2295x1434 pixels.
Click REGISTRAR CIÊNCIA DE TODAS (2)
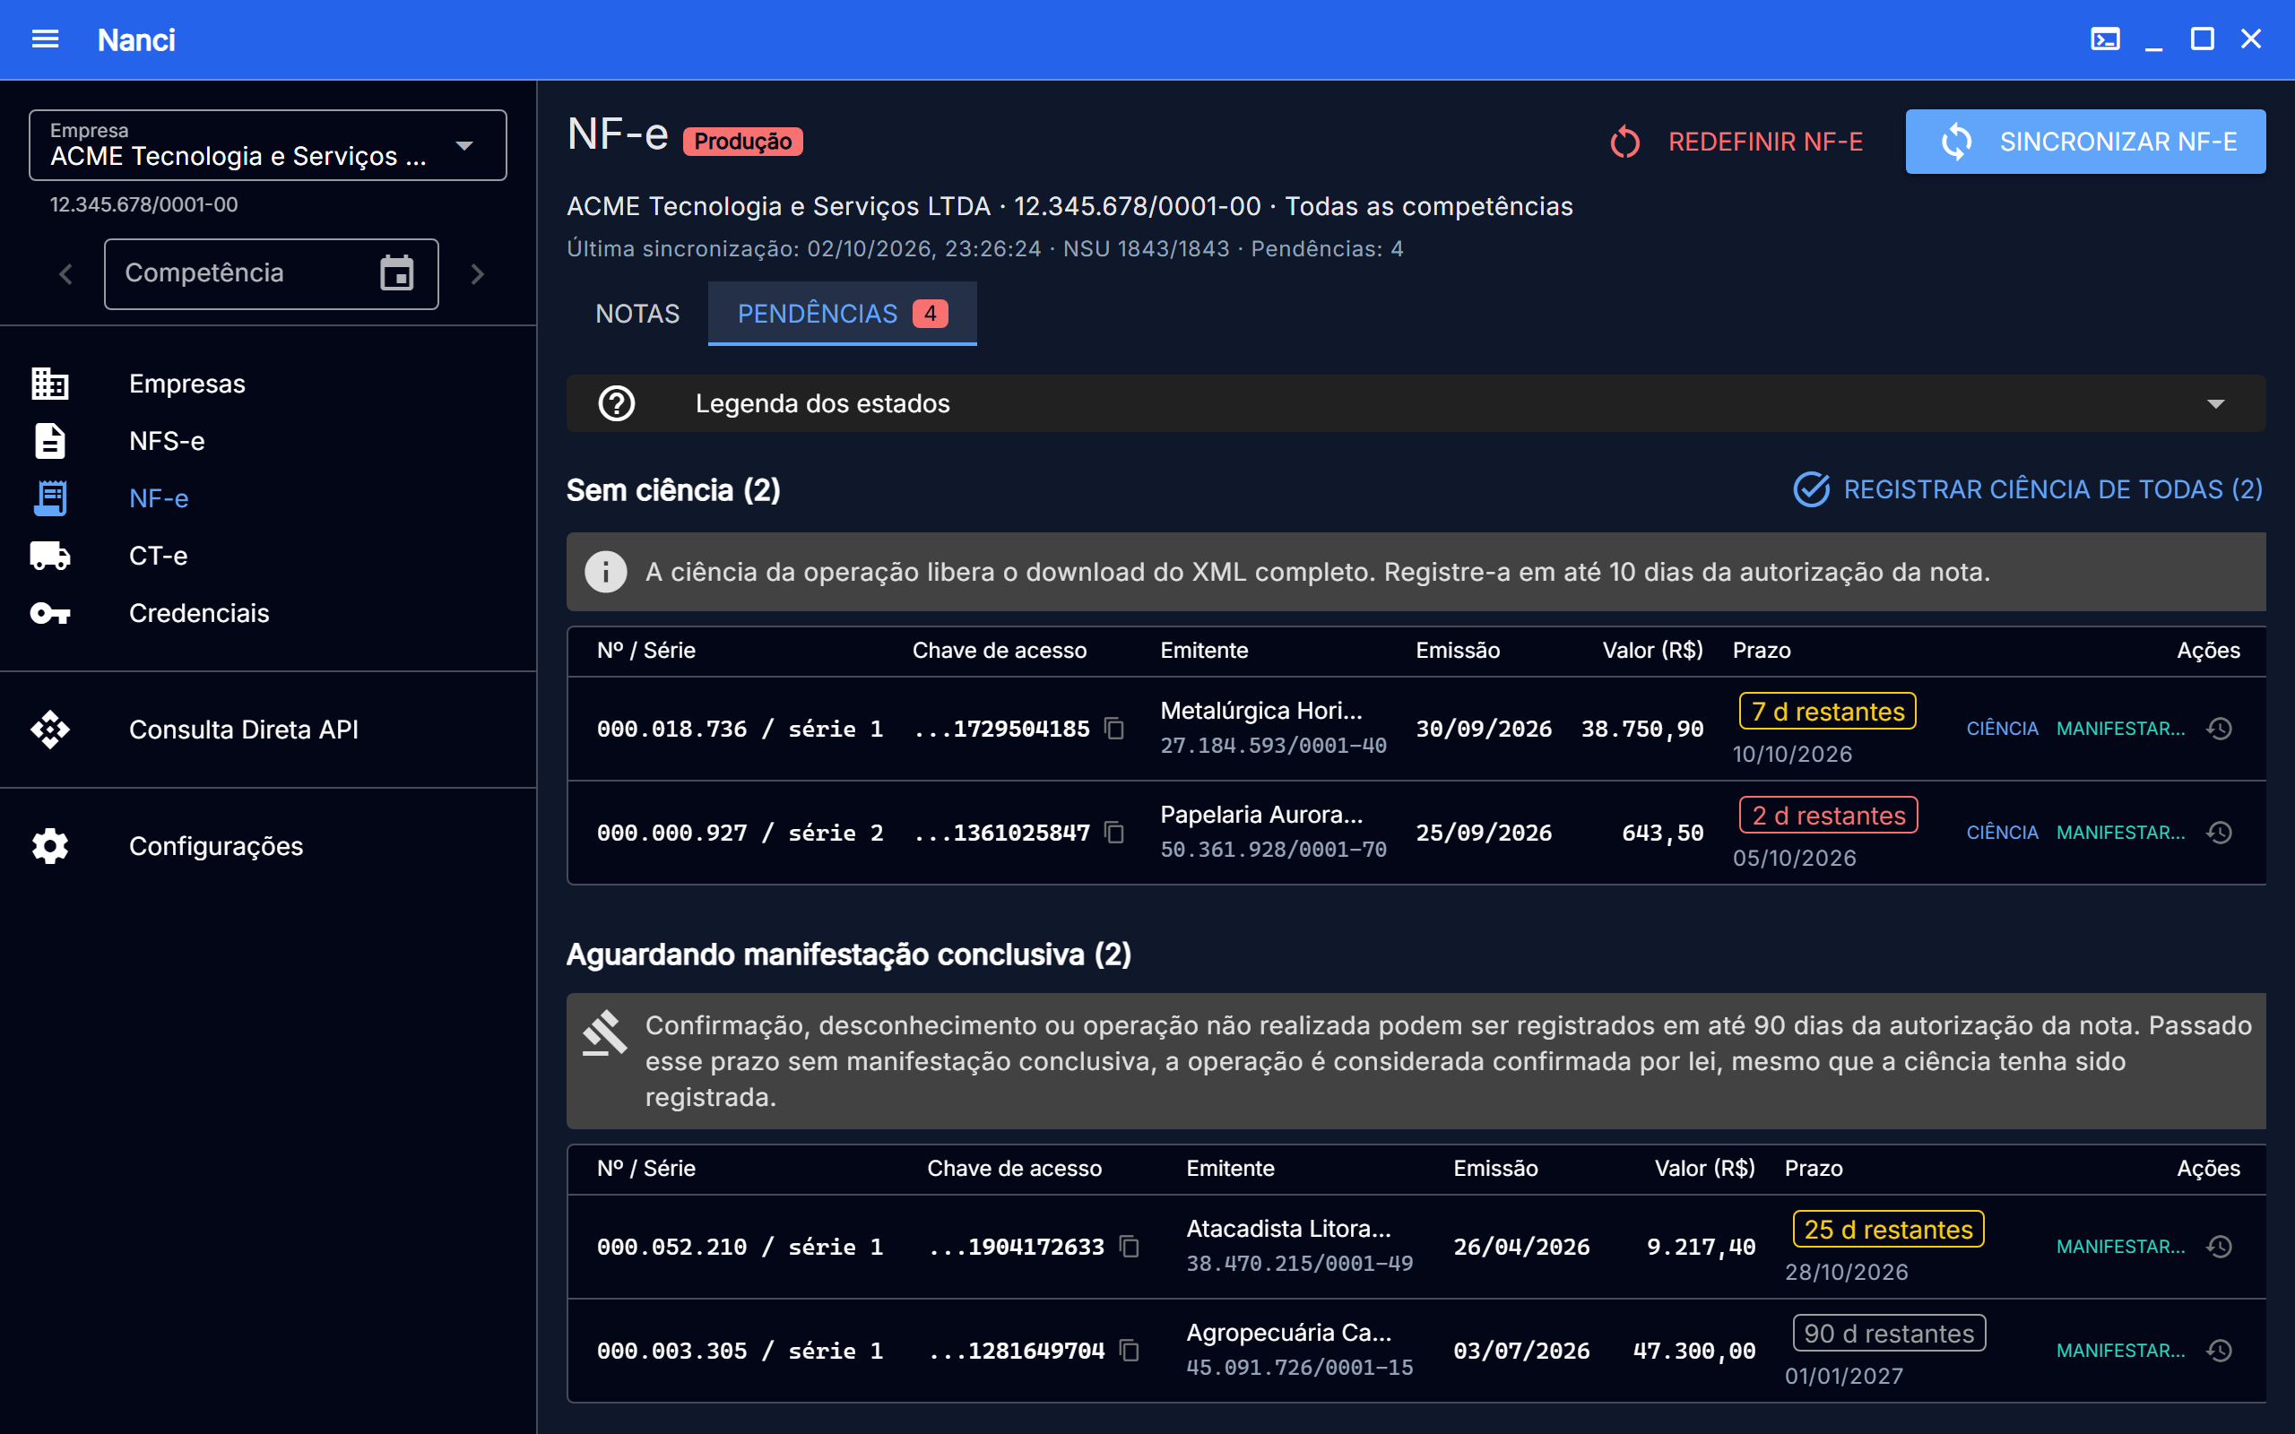[x=2028, y=489]
